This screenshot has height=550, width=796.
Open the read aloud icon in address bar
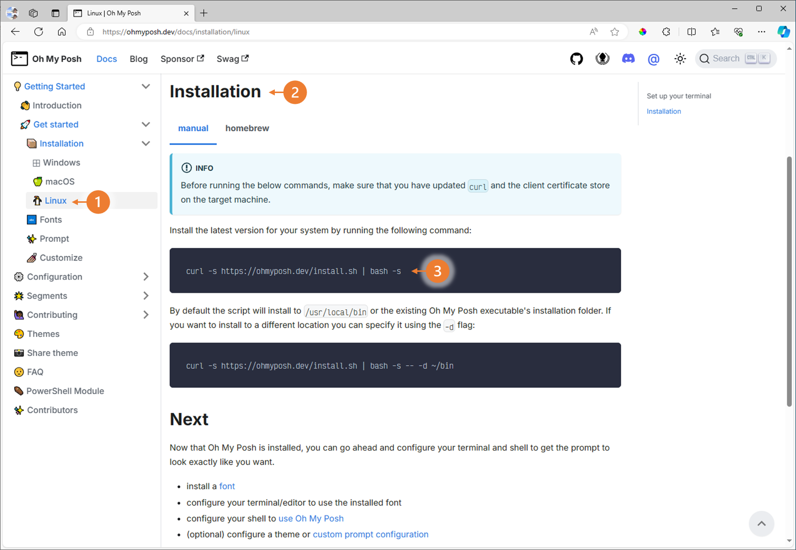(594, 32)
